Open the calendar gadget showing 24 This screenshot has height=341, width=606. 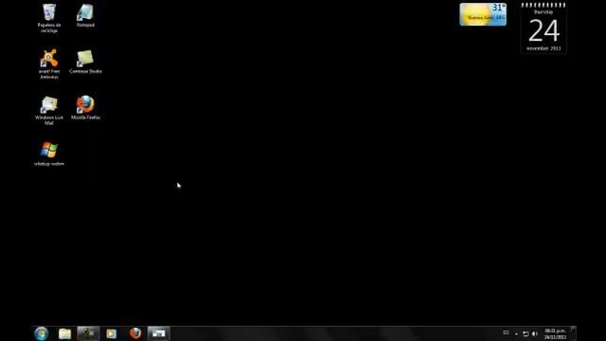(x=544, y=28)
